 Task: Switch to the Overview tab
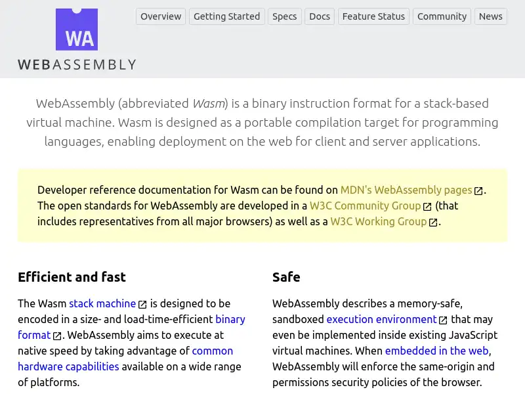pyautogui.click(x=160, y=16)
